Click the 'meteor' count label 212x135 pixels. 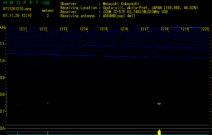click(48, 10)
